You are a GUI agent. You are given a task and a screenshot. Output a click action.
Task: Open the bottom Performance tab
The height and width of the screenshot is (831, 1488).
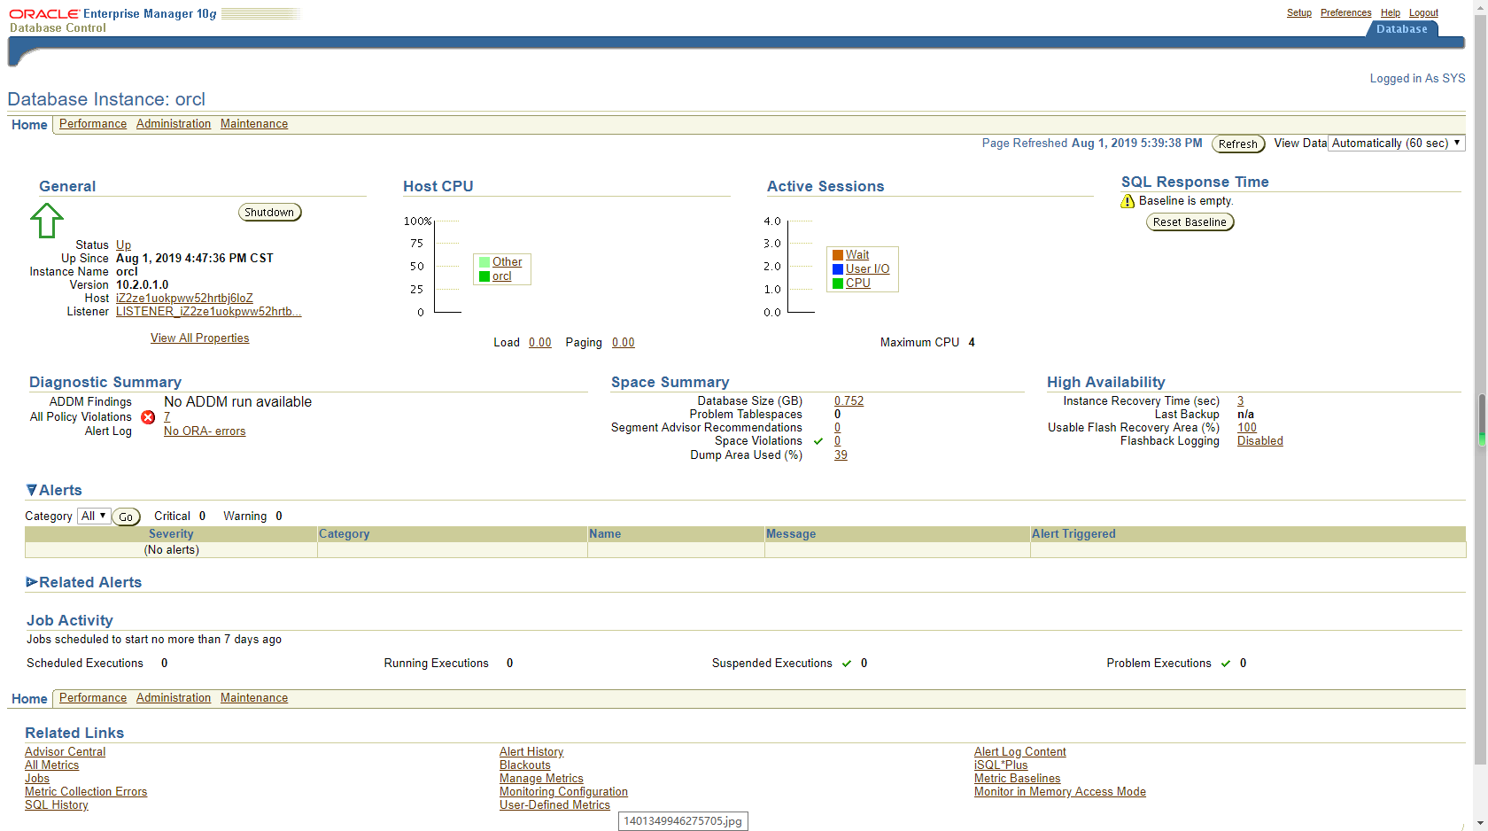coord(93,698)
